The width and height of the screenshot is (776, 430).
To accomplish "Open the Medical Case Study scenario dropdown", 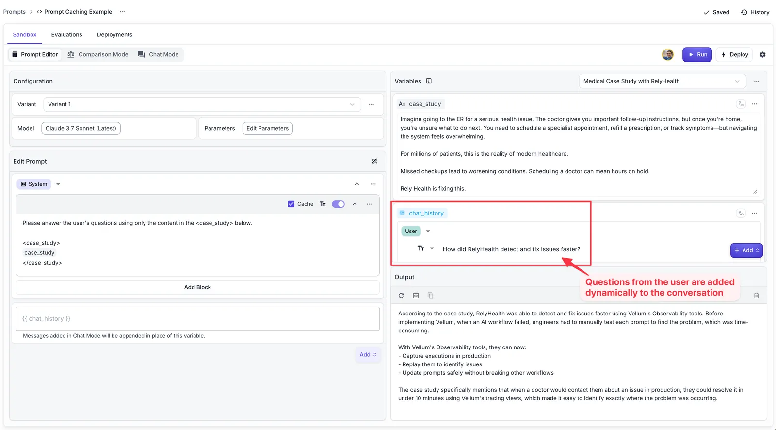I will tap(662, 81).
